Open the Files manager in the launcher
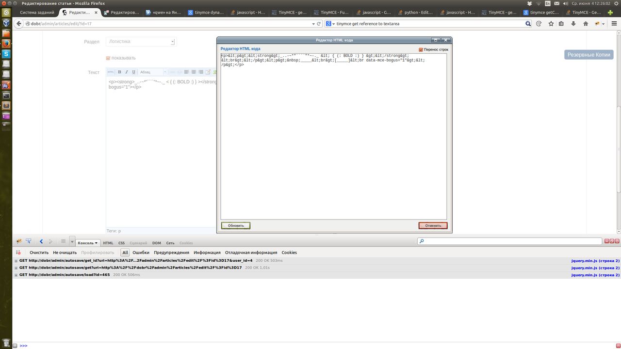The image size is (621, 349). tap(6, 33)
